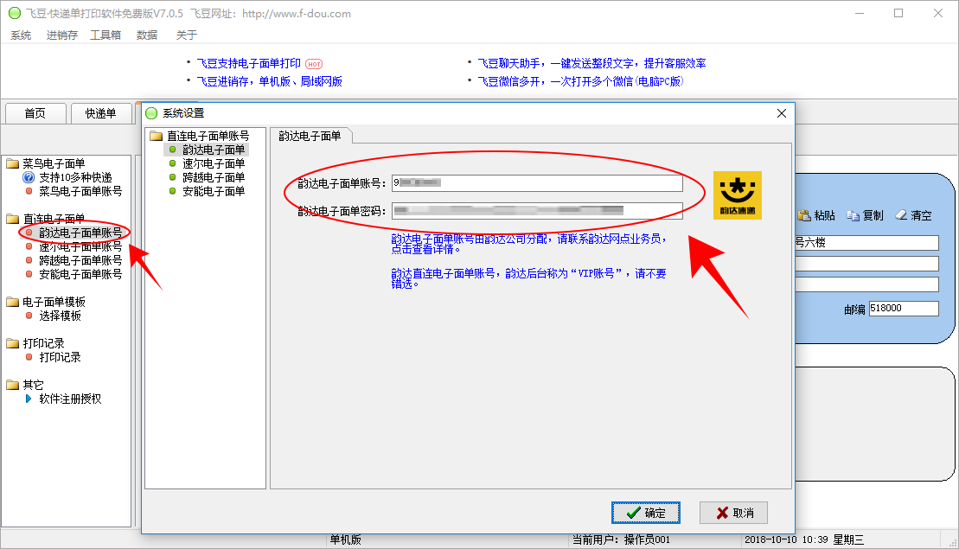
Task: Click the 直连电子面单 folder icon in sidebar
Action: [12, 219]
